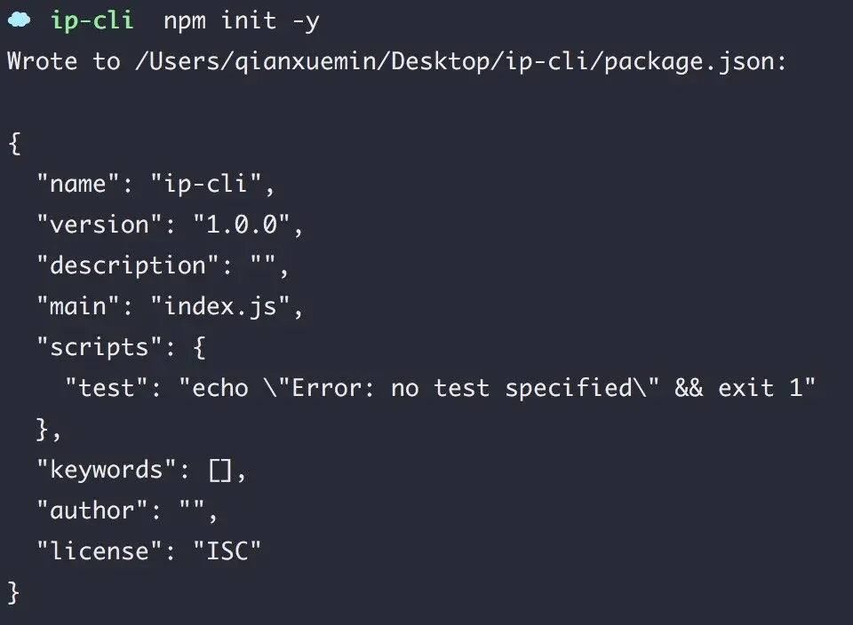Click the blue cloud prompt icon
This screenshot has height=625, width=853.
[x=19, y=20]
